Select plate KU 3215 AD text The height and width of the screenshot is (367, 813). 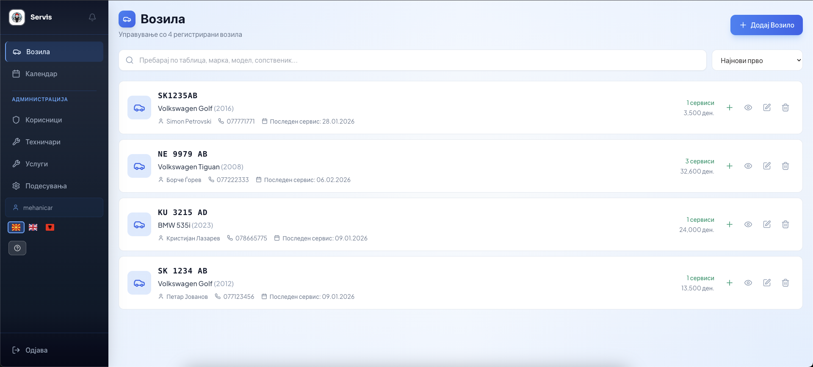(x=183, y=212)
